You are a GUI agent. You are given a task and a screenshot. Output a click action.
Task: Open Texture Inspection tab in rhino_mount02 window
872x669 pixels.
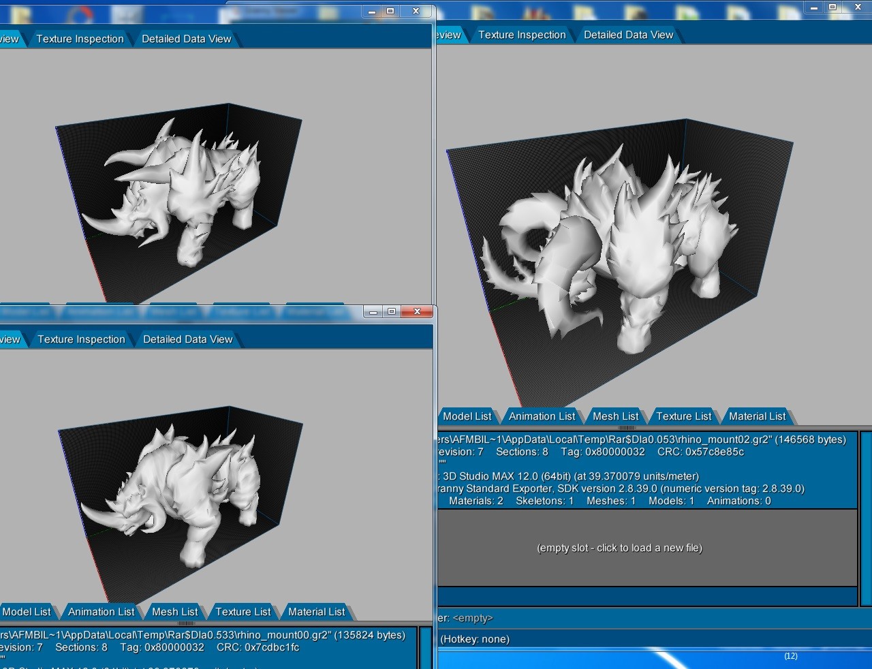pyautogui.click(x=522, y=35)
